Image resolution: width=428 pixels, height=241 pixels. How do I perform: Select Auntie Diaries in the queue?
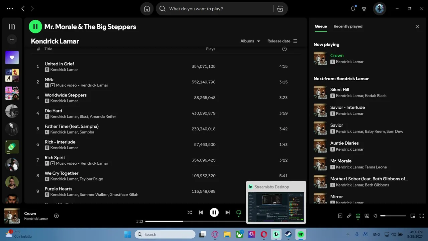344,143
